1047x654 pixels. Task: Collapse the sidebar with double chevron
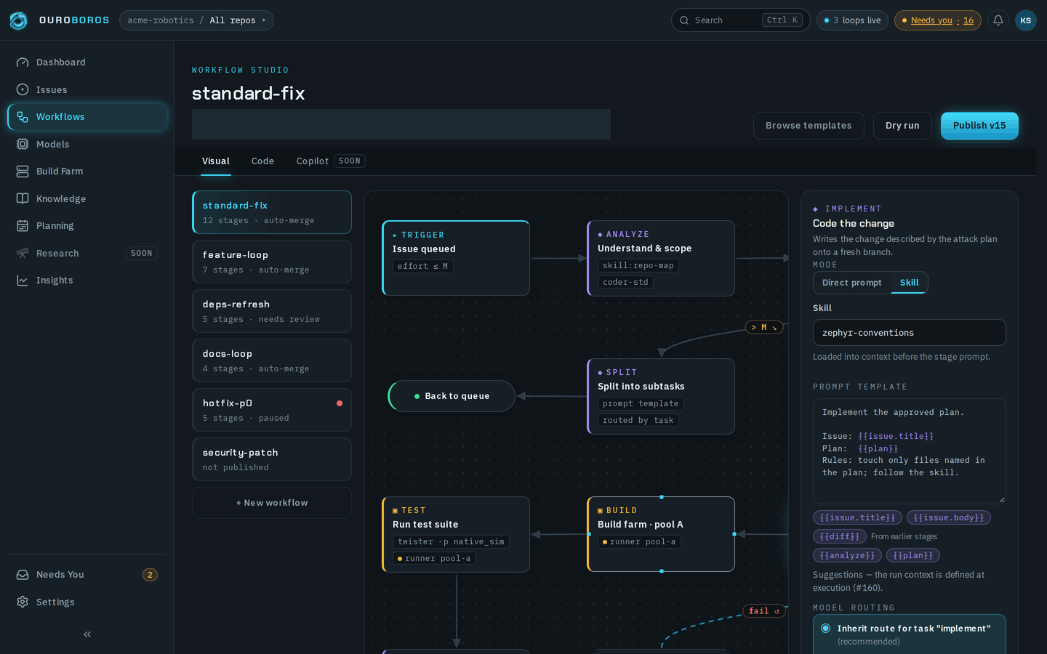pyautogui.click(x=87, y=634)
